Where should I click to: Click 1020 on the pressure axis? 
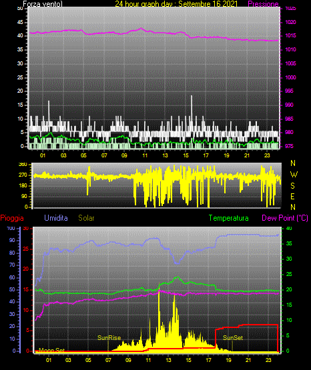pos(290,22)
